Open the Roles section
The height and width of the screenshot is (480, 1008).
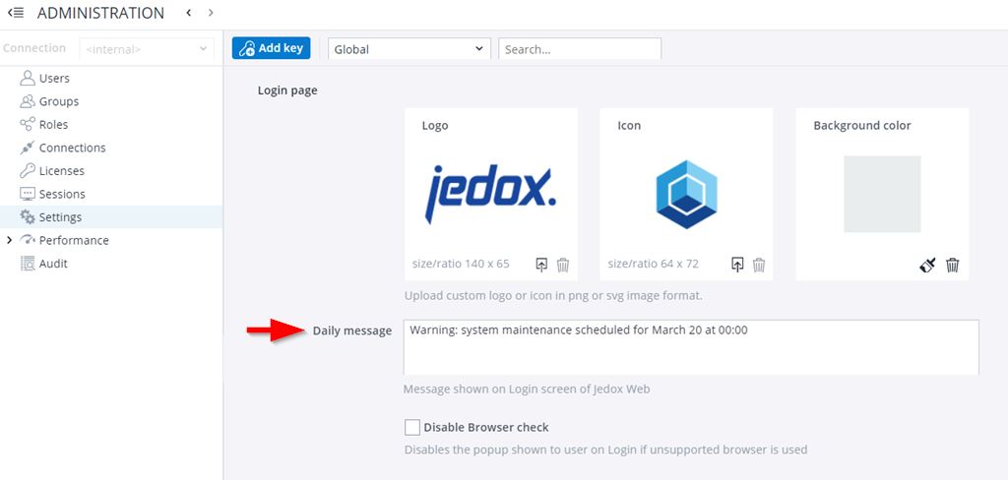coord(53,125)
